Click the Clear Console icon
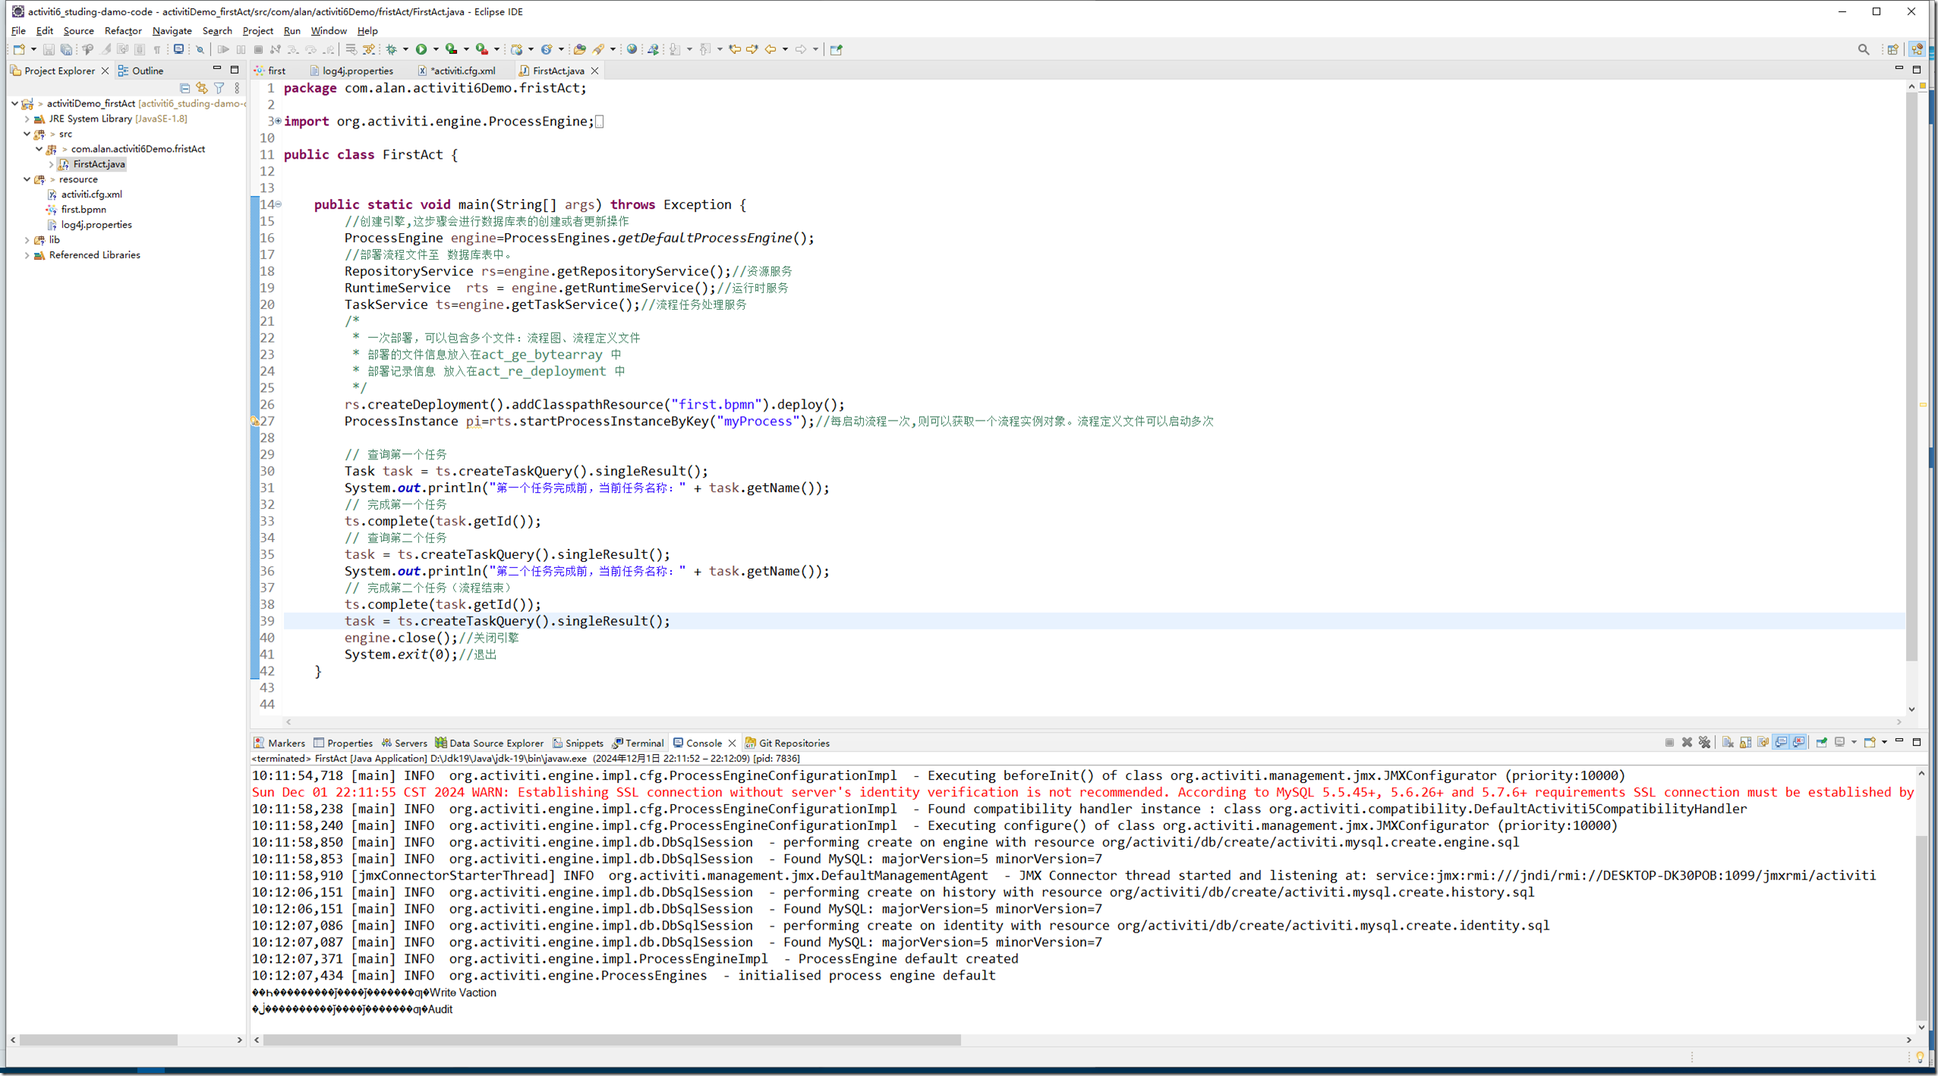This screenshot has height=1076, width=1938. (1728, 743)
